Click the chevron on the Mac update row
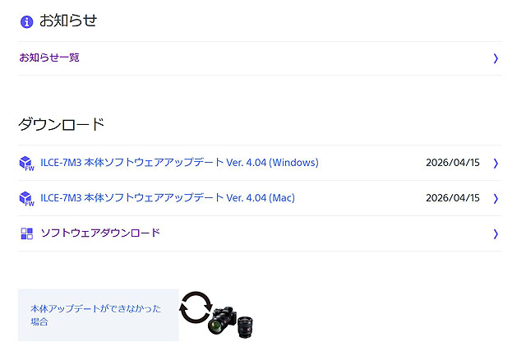Screen dimensions: 526x351 pyautogui.click(x=496, y=198)
